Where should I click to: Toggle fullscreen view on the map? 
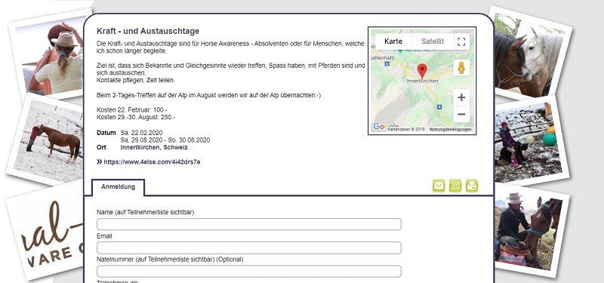tap(461, 42)
